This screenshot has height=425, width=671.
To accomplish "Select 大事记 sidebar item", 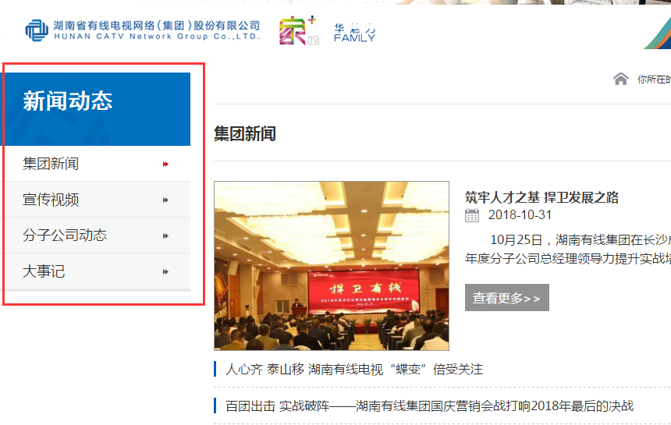I will click(x=98, y=271).
